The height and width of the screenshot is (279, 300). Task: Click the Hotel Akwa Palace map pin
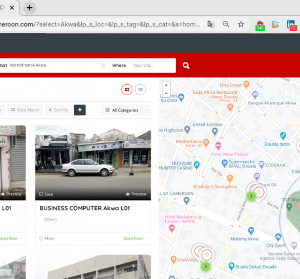[x=218, y=146]
